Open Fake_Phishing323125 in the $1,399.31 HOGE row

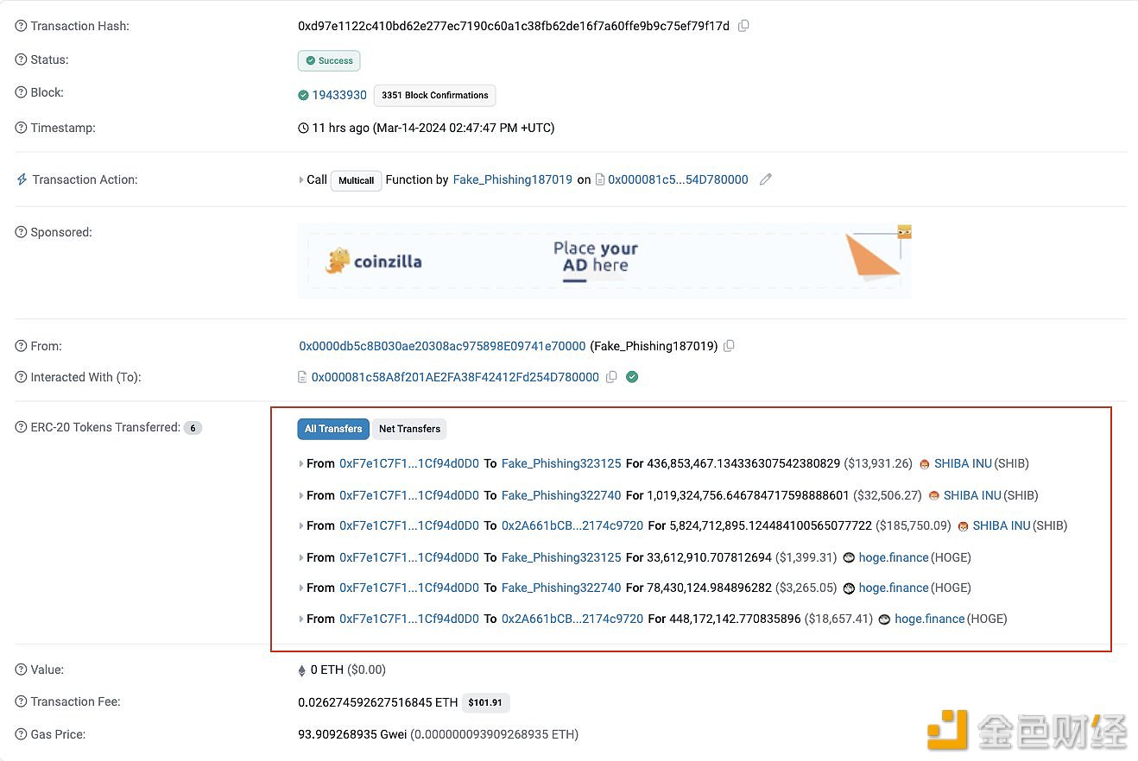(x=561, y=557)
